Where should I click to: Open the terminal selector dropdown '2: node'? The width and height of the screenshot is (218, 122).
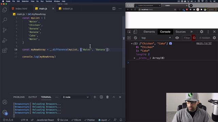point(76,97)
